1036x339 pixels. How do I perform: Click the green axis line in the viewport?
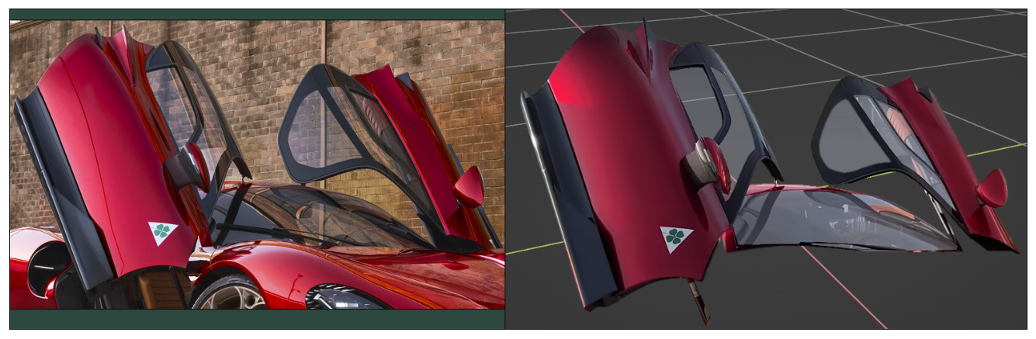pos(1001,147)
